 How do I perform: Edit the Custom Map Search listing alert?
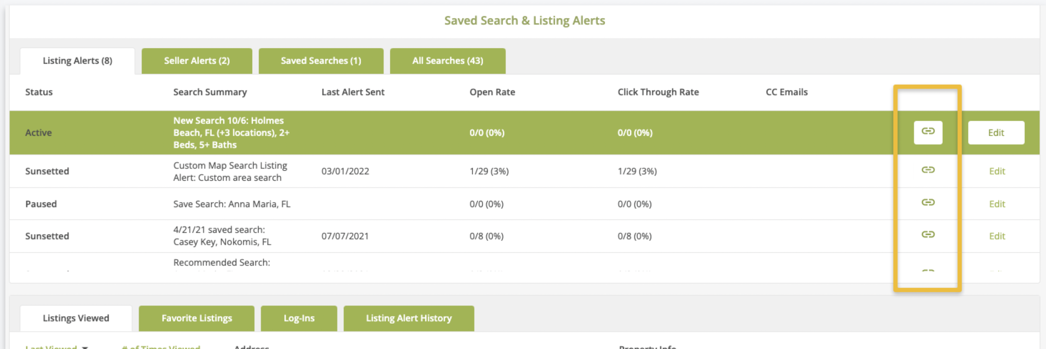click(997, 171)
